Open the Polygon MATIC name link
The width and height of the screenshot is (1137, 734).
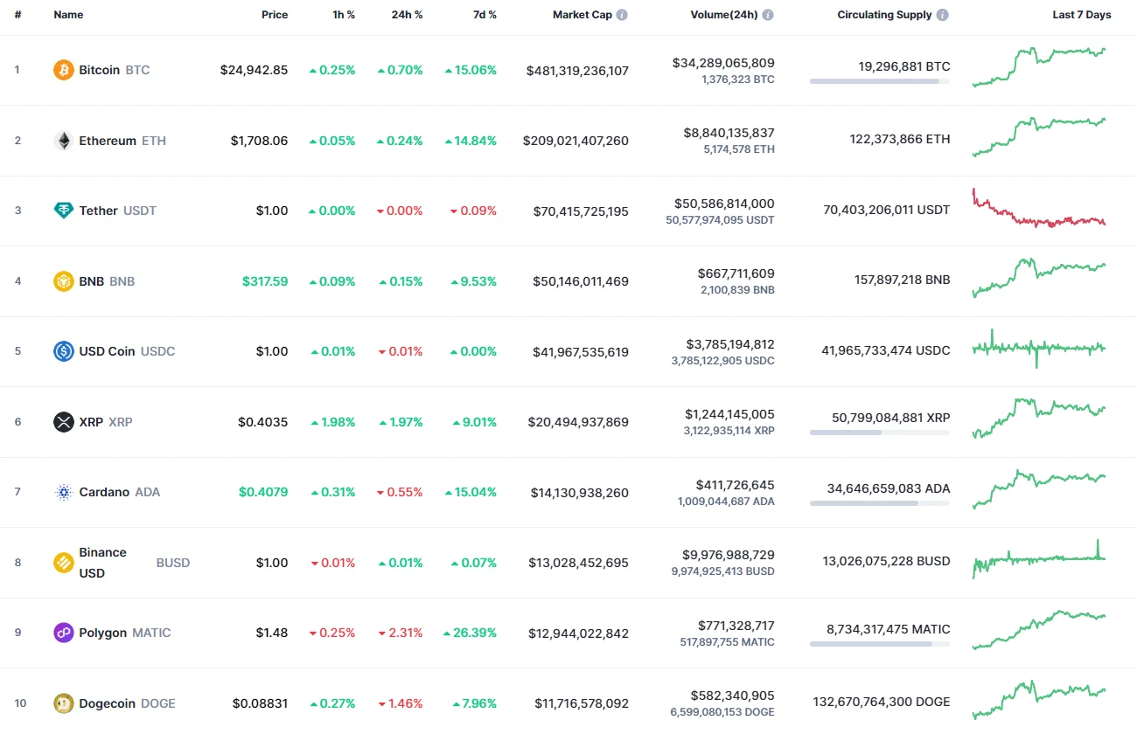pyautogui.click(x=125, y=633)
